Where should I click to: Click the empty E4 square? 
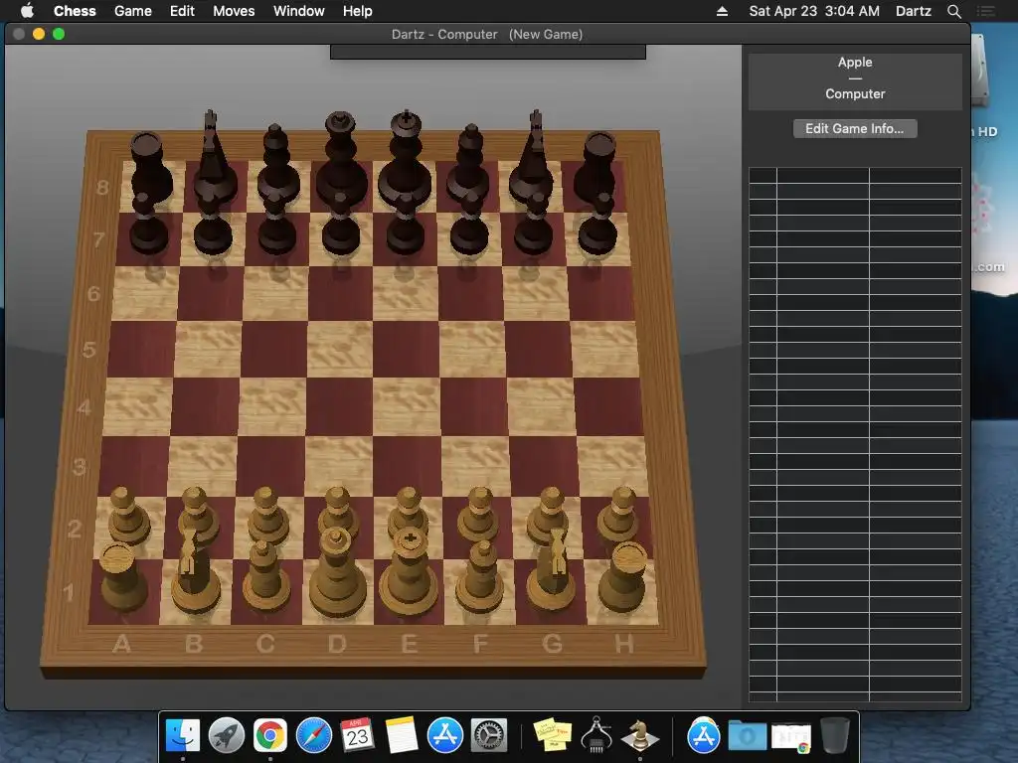(407, 406)
